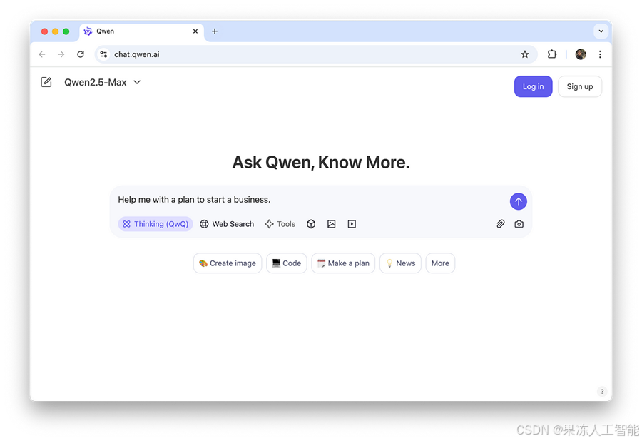Toggle Thinking (QwQ) mode
The width and height of the screenshot is (642, 441).
click(156, 224)
